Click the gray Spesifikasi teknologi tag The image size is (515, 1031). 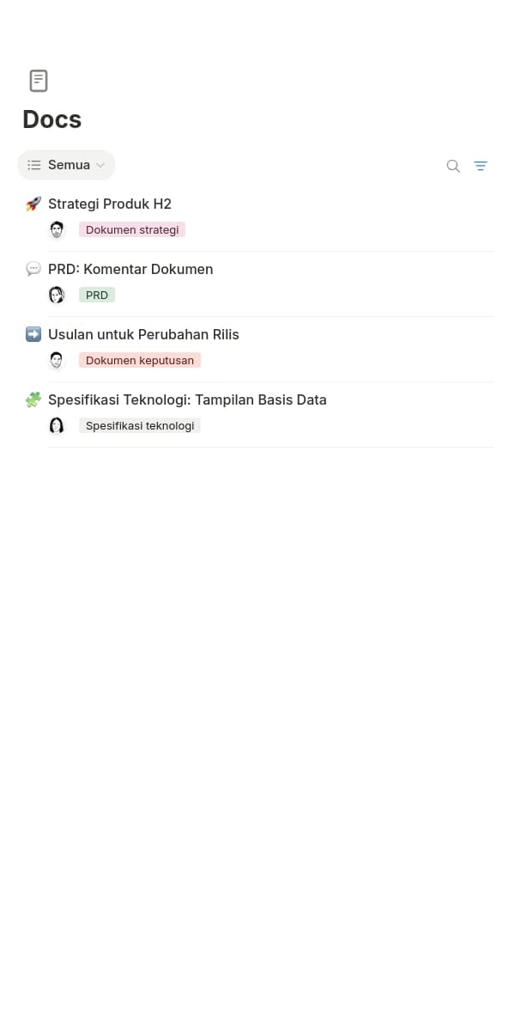click(x=140, y=425)
